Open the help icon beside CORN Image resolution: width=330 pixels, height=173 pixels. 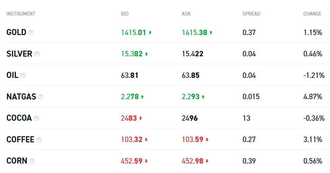pos(32,161)
